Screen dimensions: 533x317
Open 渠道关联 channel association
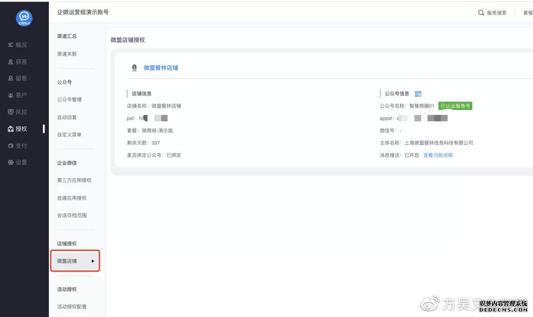coord(67,54)
